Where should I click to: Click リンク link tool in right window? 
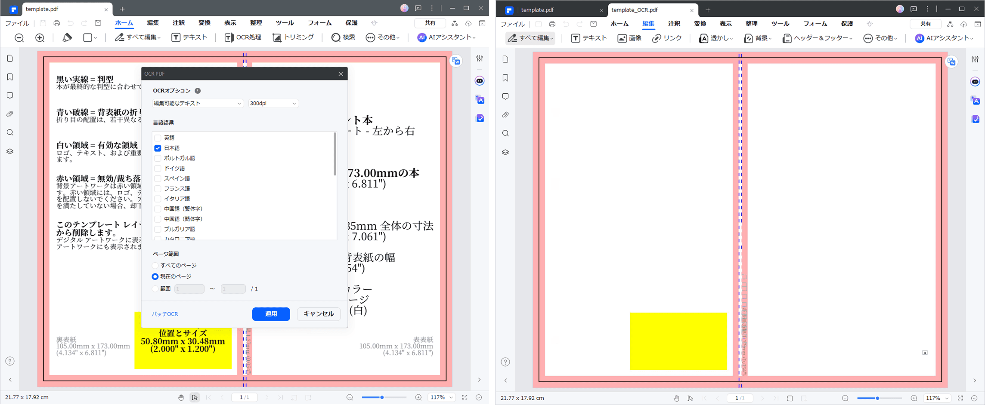click(x=667, y=38)
